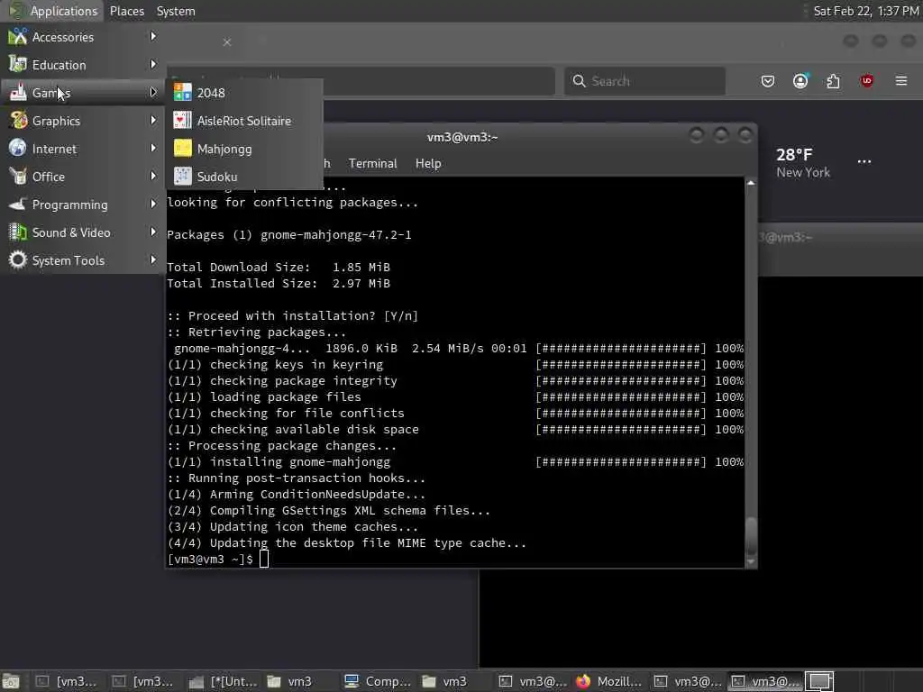Open the uBlock Origin extension icon
This screenshot has width=923, height=692.
pyautogui.click(x=866, y=81)
